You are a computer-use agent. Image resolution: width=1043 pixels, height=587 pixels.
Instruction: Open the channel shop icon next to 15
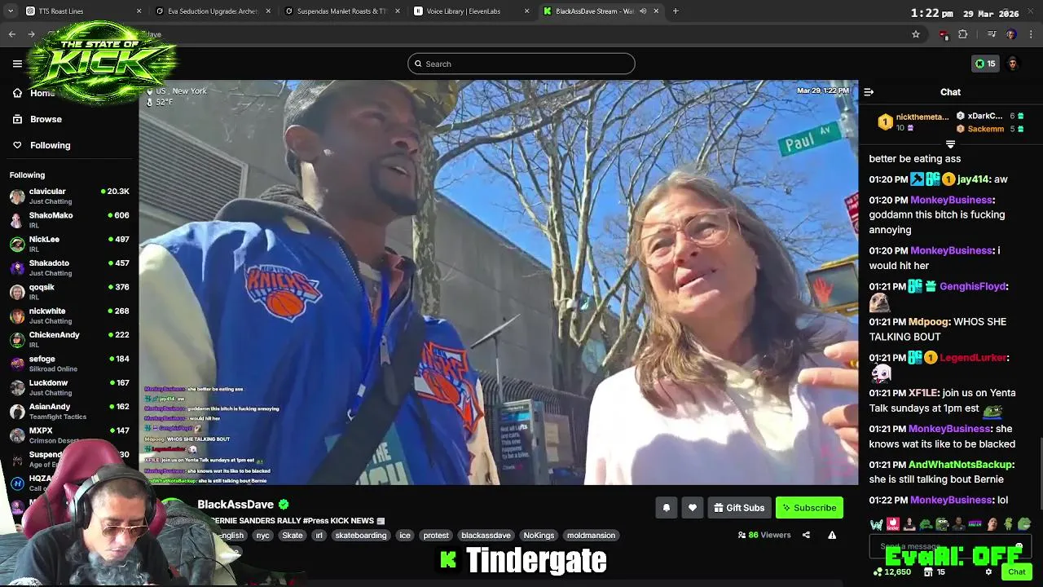click(928, 572)
